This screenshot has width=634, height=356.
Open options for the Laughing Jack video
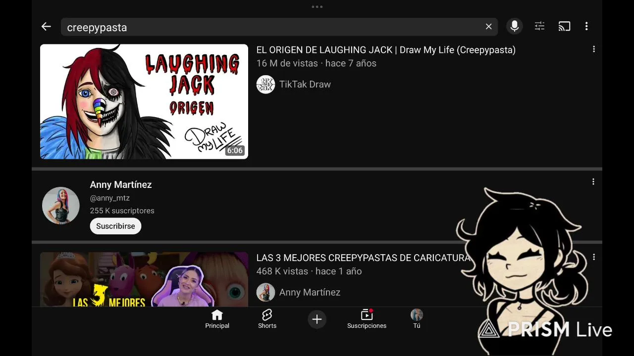(593, 49)
